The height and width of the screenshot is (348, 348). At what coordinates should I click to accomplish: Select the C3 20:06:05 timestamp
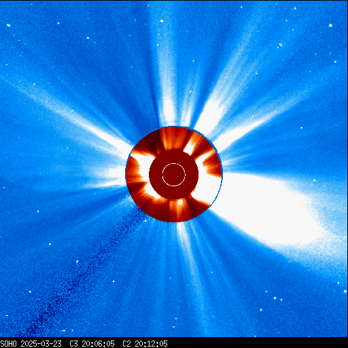[x=92, y=344]
